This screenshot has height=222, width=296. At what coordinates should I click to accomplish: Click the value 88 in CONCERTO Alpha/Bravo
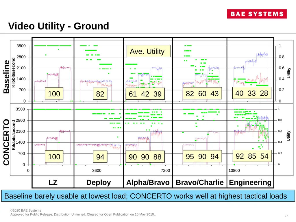tap(158, 157)
